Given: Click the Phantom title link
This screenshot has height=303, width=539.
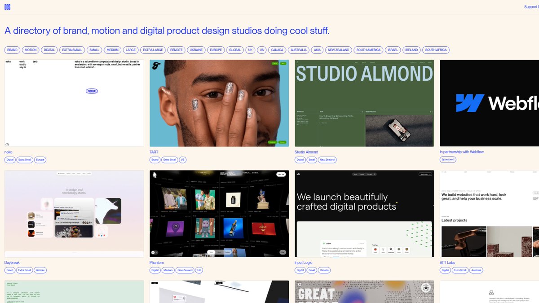Looking at the screenshot, I should tap(157, 263).
